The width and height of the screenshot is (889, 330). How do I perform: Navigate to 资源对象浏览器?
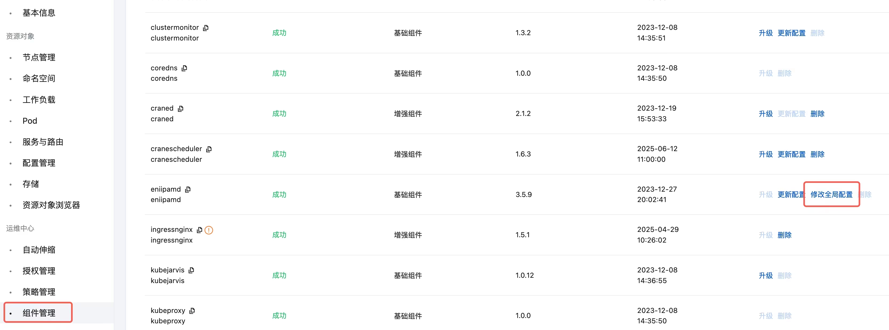[51, 205]
